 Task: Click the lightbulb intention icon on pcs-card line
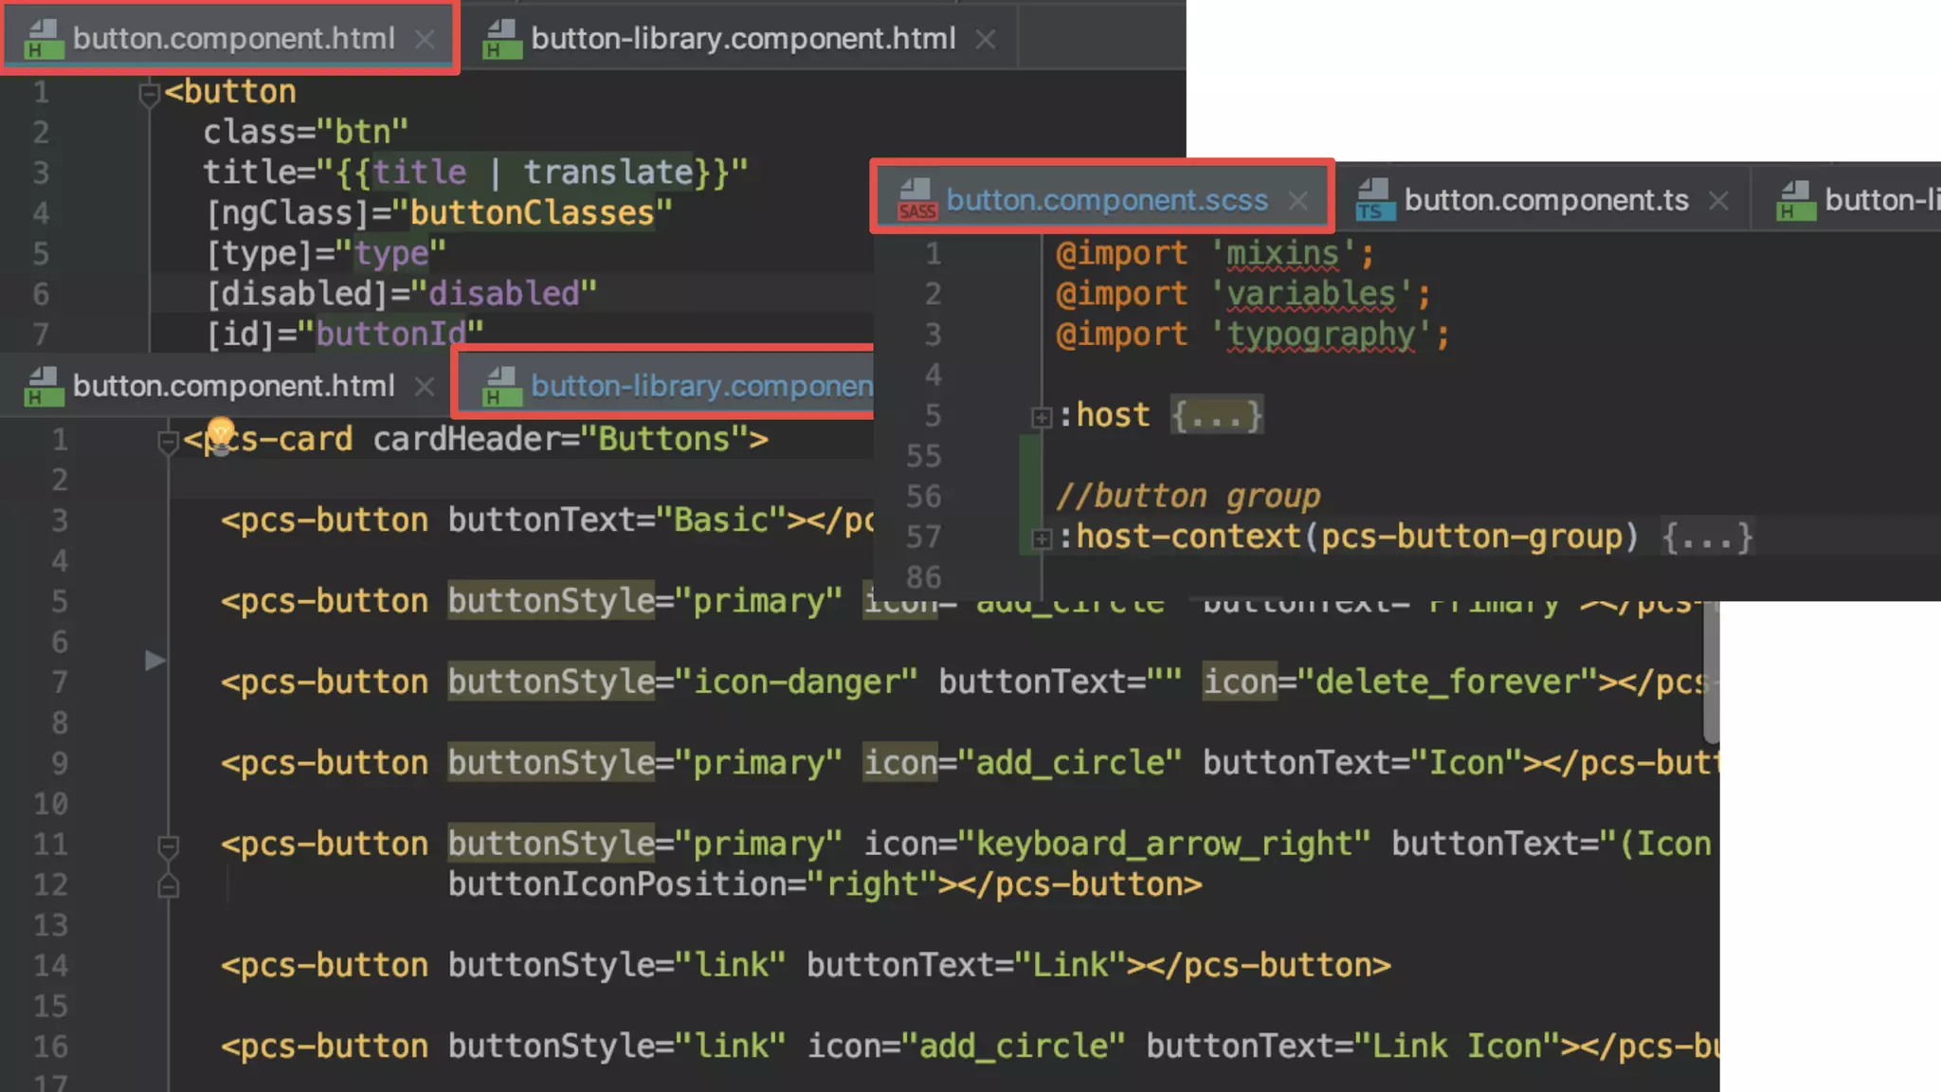tap(220, 435)
